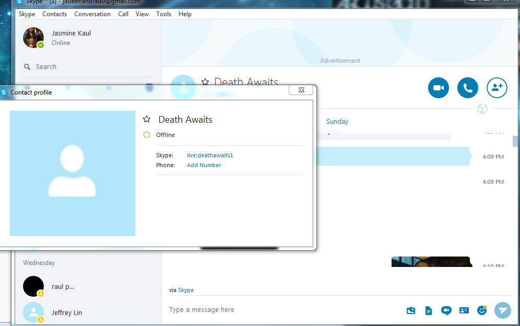This screenshot has width=520, height=326.
Task: Send a photo using the image icon
Action: point(410,310)
